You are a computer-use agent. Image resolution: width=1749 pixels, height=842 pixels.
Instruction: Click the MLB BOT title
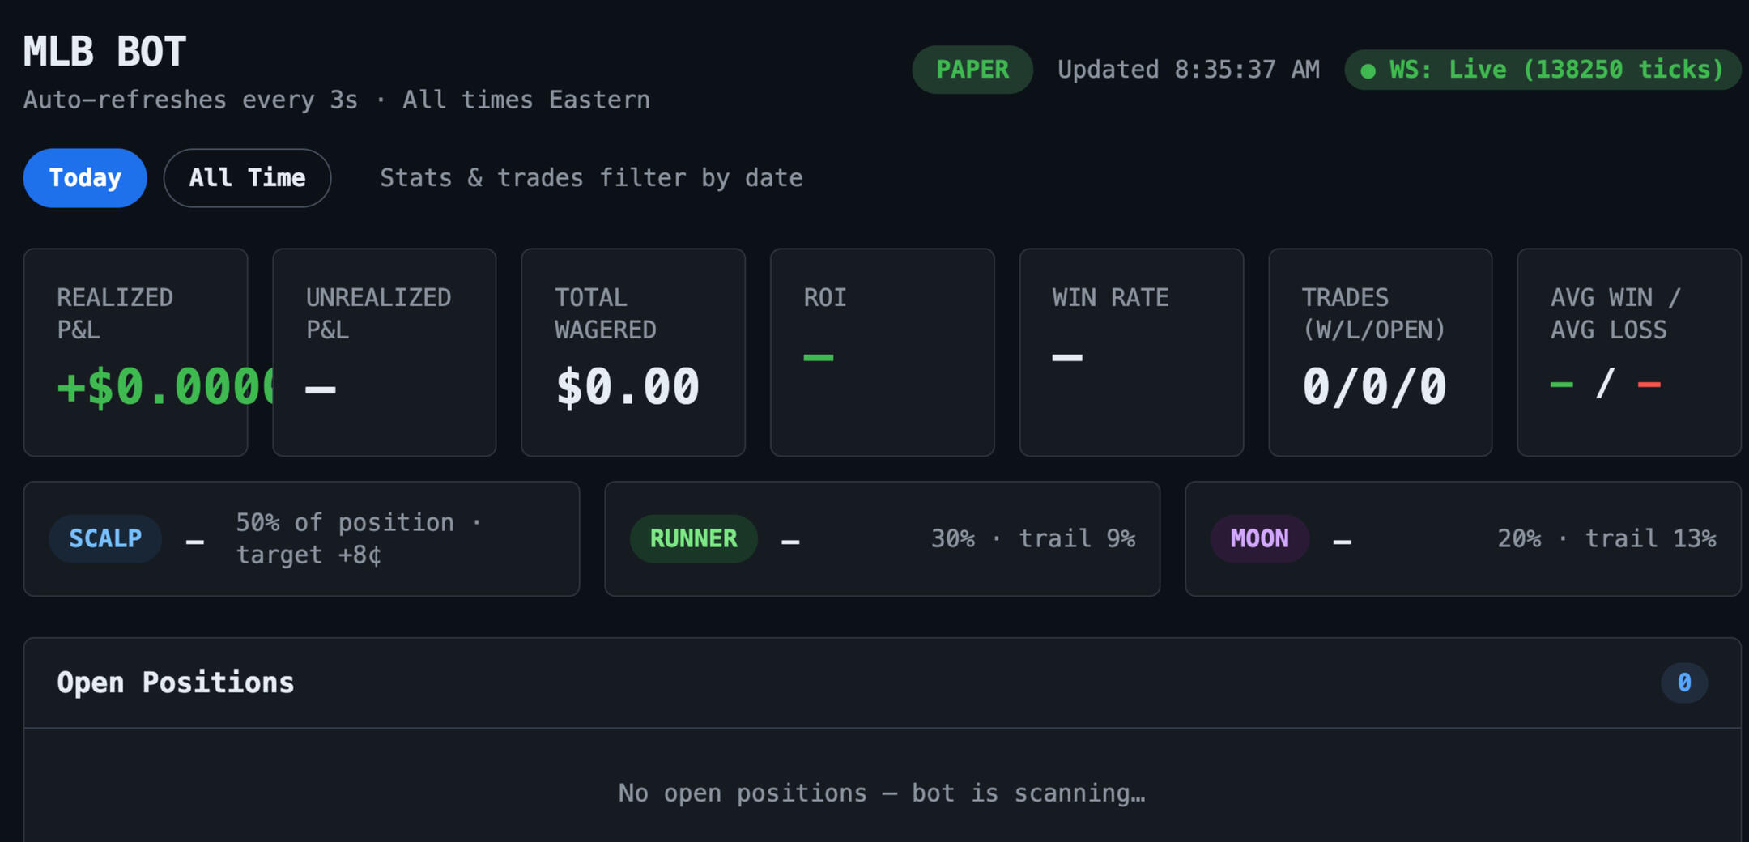(x=105, y=52)
